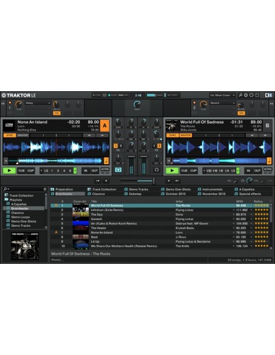The height and width of the screenshot is (355, 275).
Task: Toggle MASTER on deck B
Action: click(x=186, y=136)
